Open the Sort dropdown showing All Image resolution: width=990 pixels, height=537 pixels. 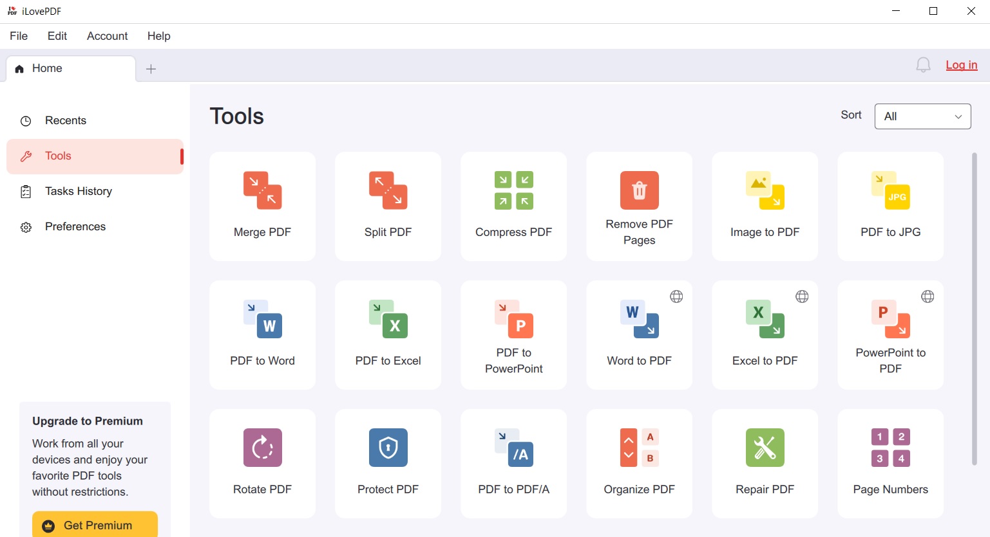922,116
